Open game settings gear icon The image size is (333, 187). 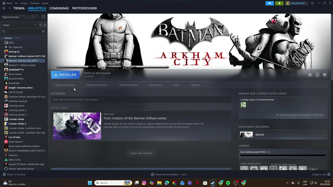click(x=310, y=75)
